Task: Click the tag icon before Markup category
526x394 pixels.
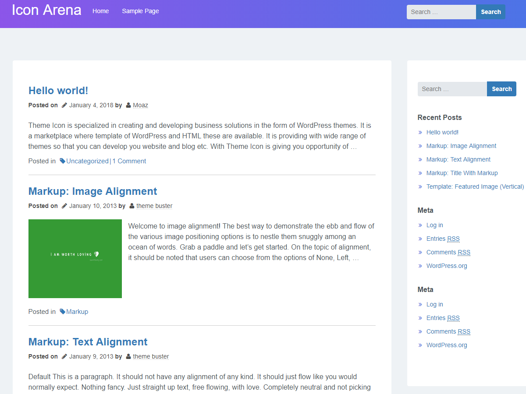Action: coord(62,312)
